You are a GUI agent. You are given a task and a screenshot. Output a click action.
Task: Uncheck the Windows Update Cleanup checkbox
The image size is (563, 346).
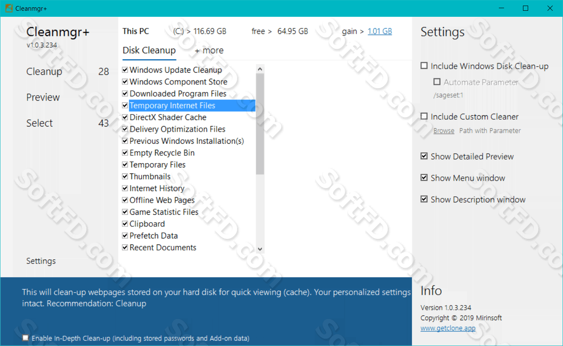pyautogui.click(x=125, y=70)
